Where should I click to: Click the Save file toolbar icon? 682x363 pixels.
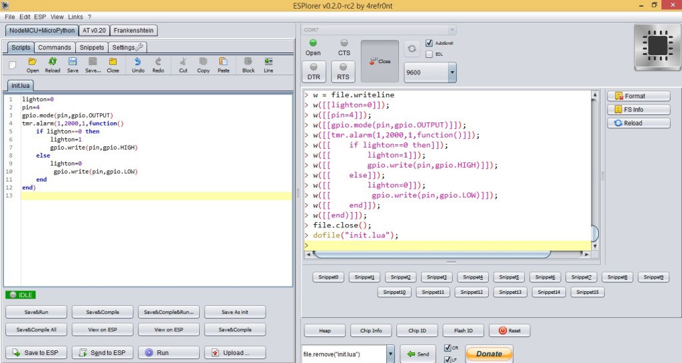click(73, 64)
